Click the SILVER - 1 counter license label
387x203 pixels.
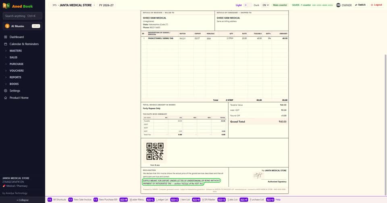312,5
